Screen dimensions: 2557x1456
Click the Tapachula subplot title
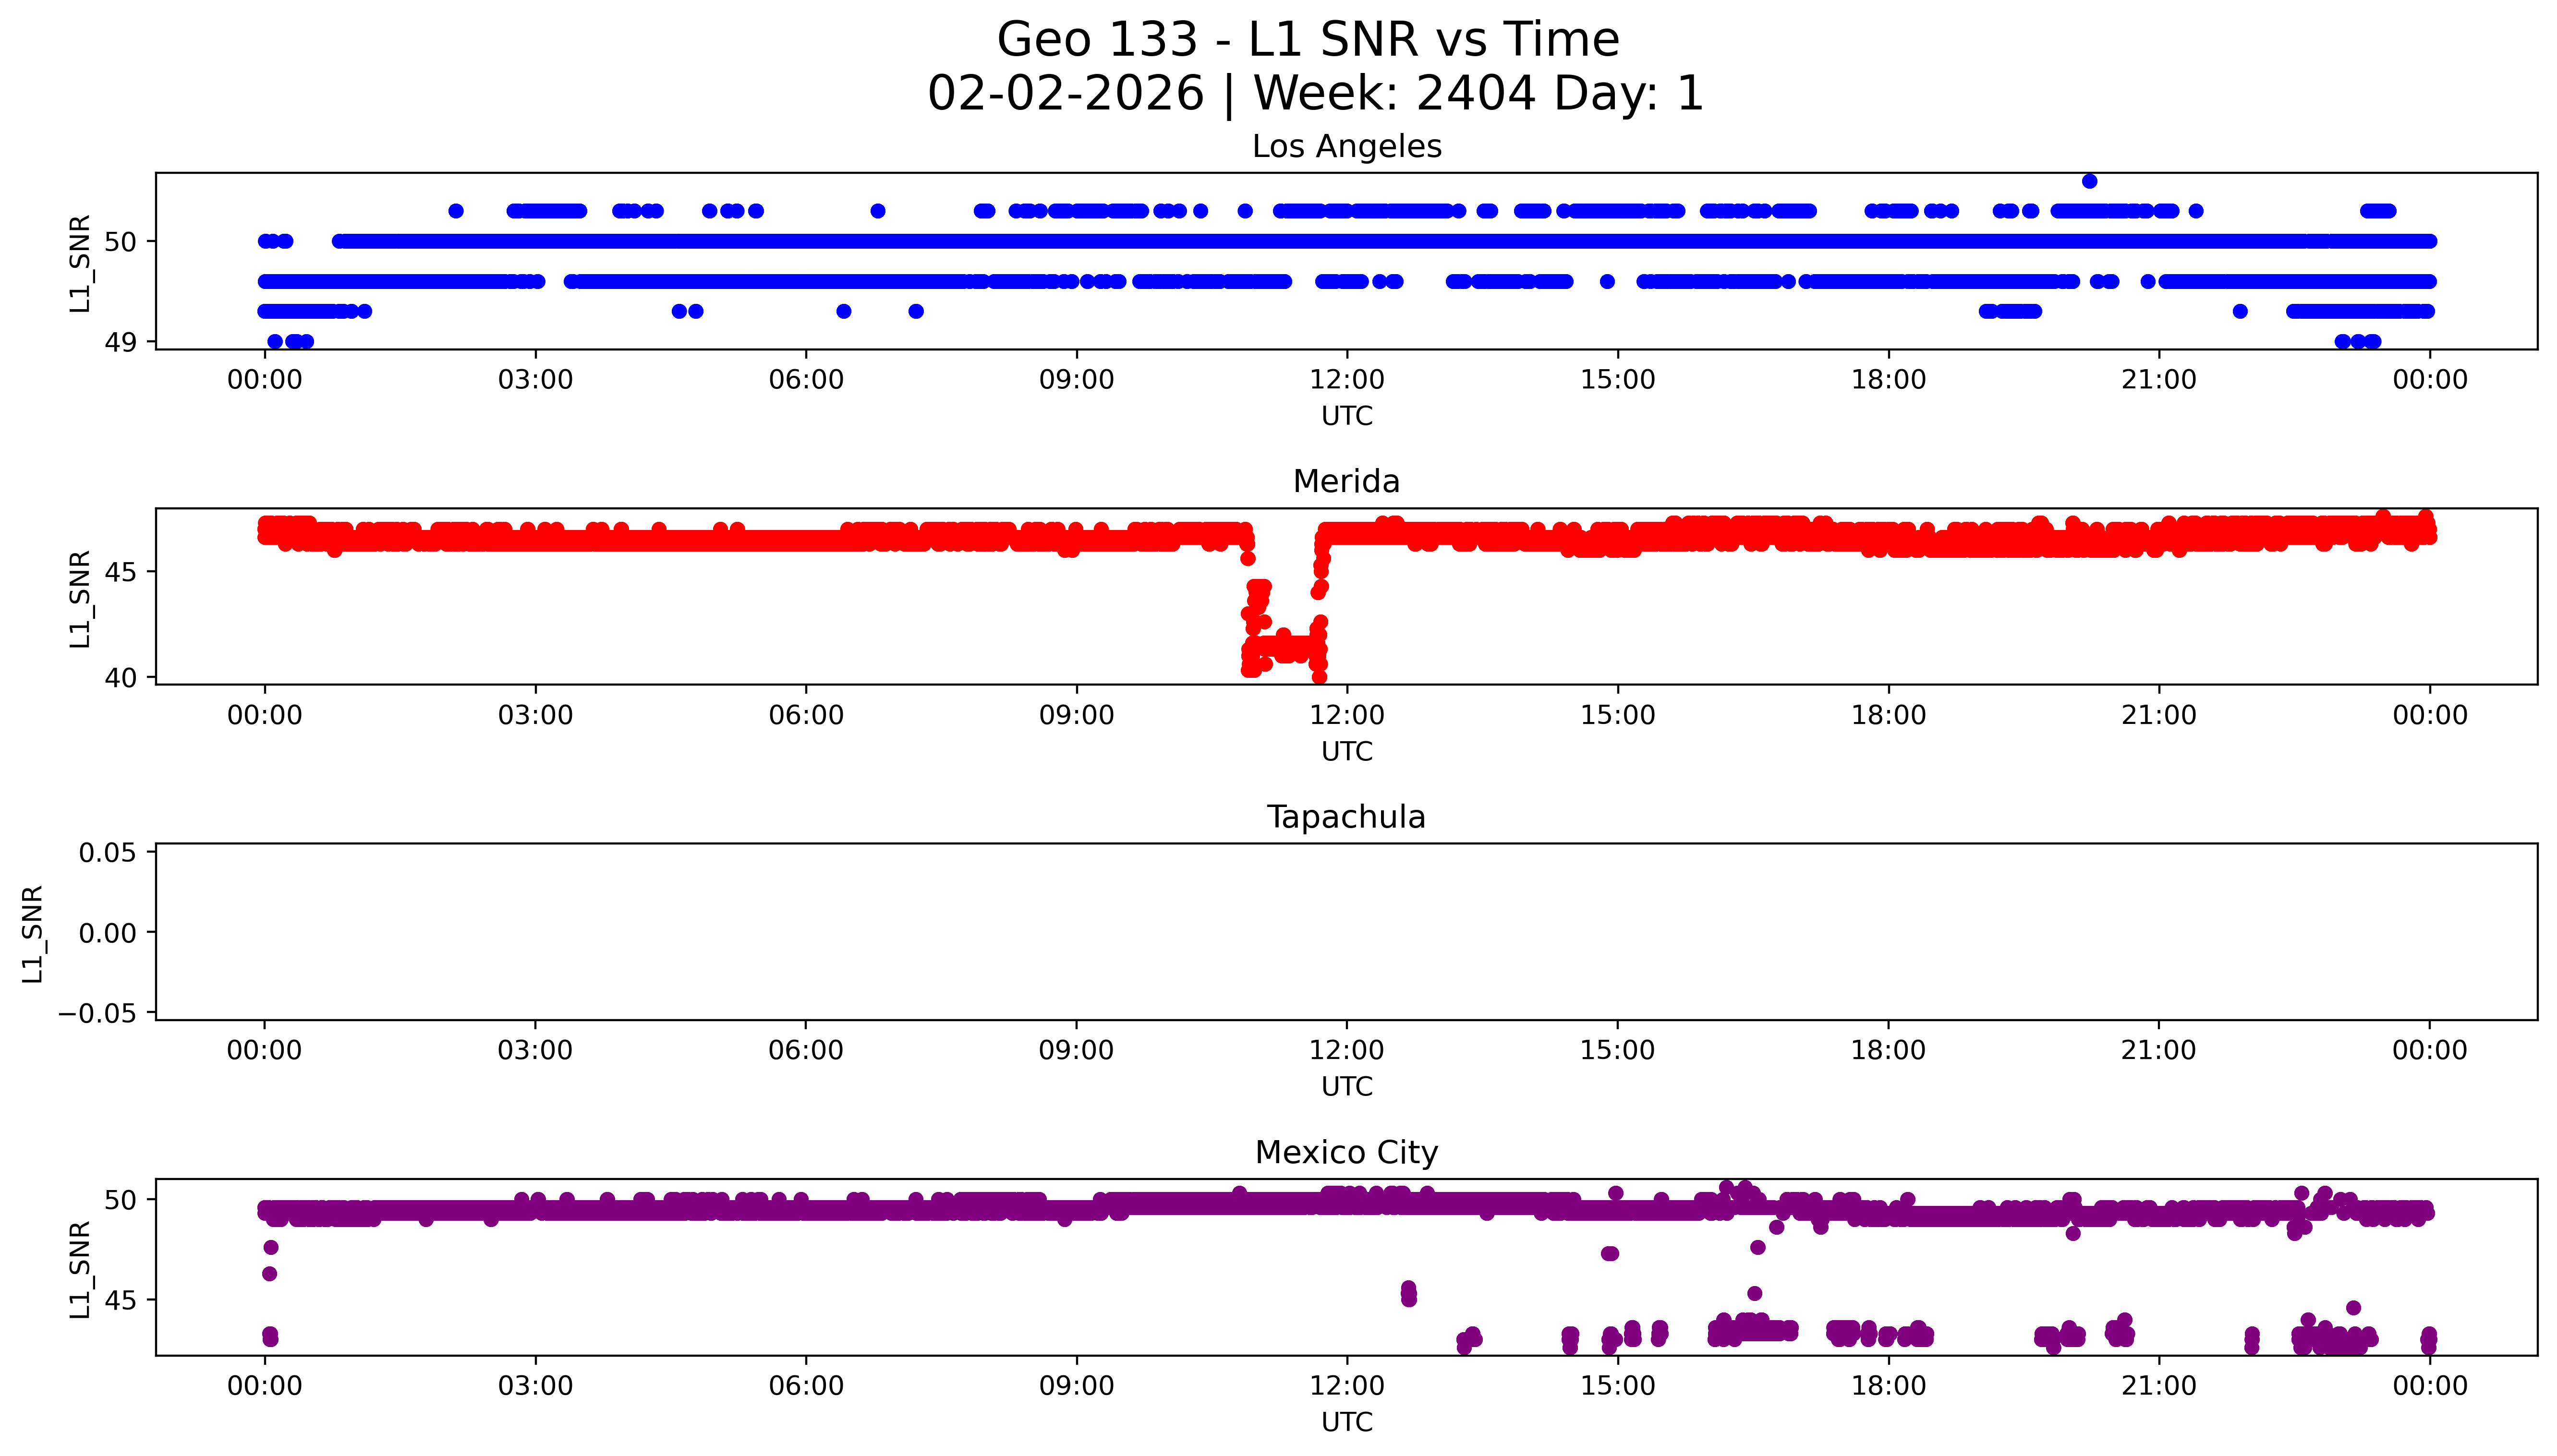pos(1346,817)
